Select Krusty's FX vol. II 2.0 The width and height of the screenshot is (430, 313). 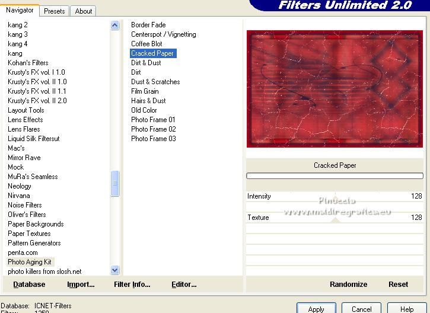pos(37,101)
